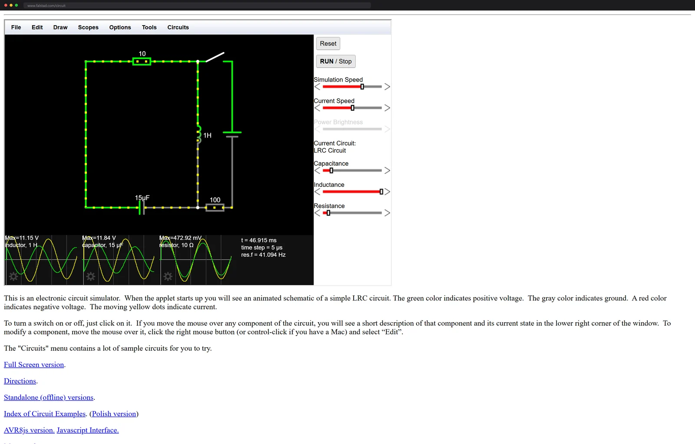Screen dimensions: 695x444
Task: Open settings gear on inductor scope
Action: coord(13,276)
